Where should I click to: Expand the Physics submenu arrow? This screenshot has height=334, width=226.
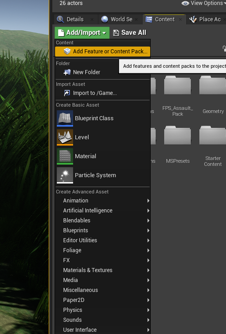tap(148, 310)
